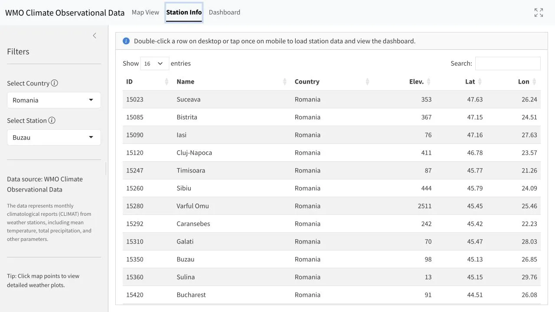The width and height of the screenshot is (555, 312).
Task: Select the Buzau station name in table
Action: [186, 259]
